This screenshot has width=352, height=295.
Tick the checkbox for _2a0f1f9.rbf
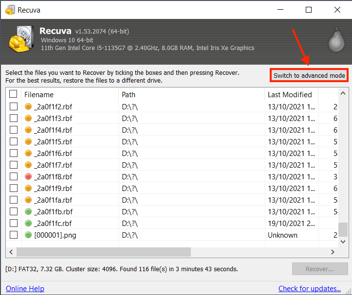pyautogui.click(x=14, y=188)
